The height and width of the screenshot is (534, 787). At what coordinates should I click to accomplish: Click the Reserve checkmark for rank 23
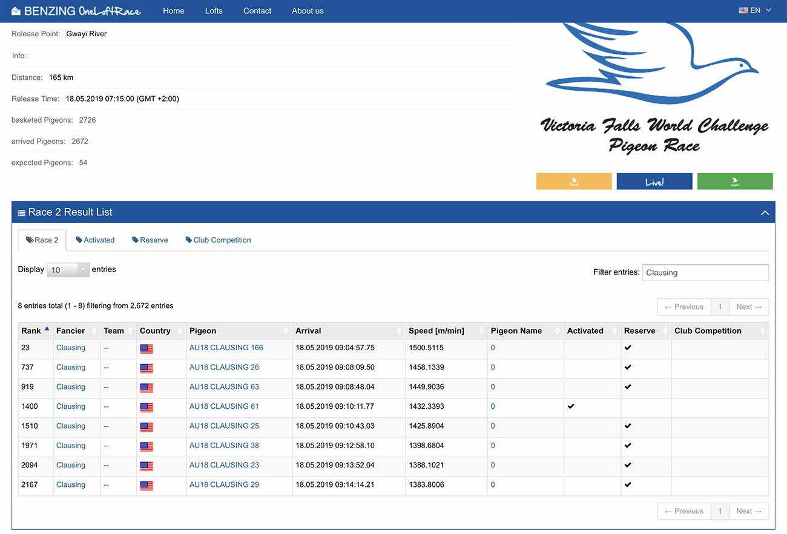[628, 348]
